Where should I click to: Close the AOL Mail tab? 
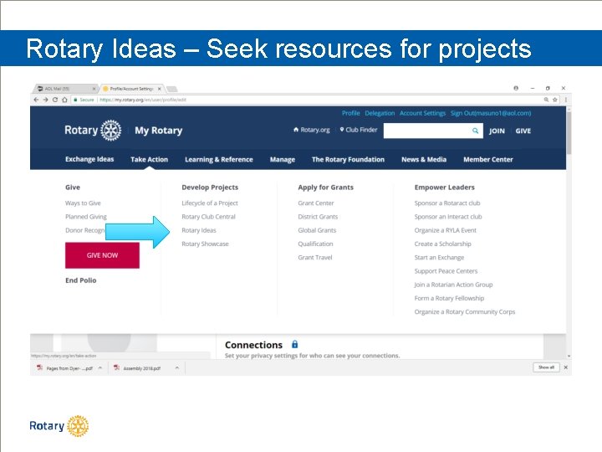click(x=94, y=89)
